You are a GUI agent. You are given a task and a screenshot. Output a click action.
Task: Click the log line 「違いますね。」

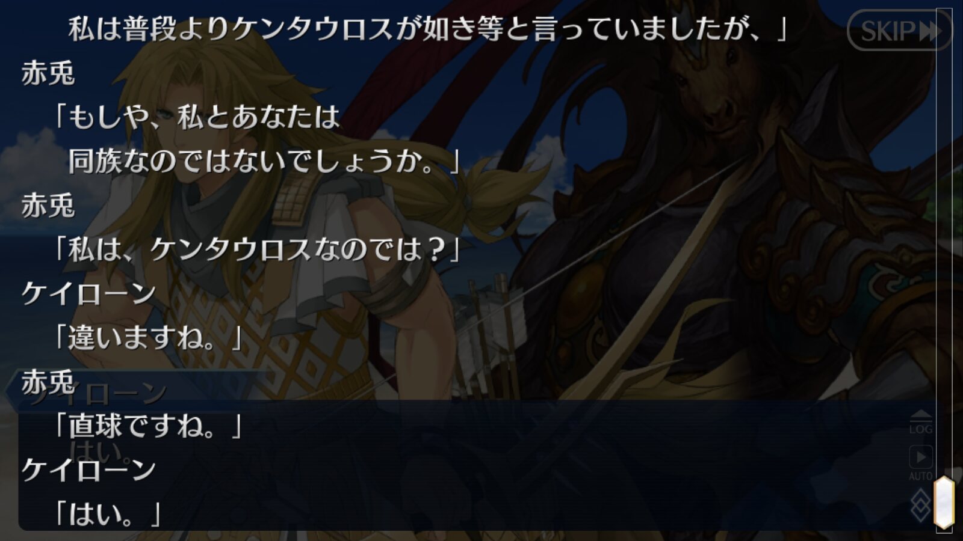147,337
